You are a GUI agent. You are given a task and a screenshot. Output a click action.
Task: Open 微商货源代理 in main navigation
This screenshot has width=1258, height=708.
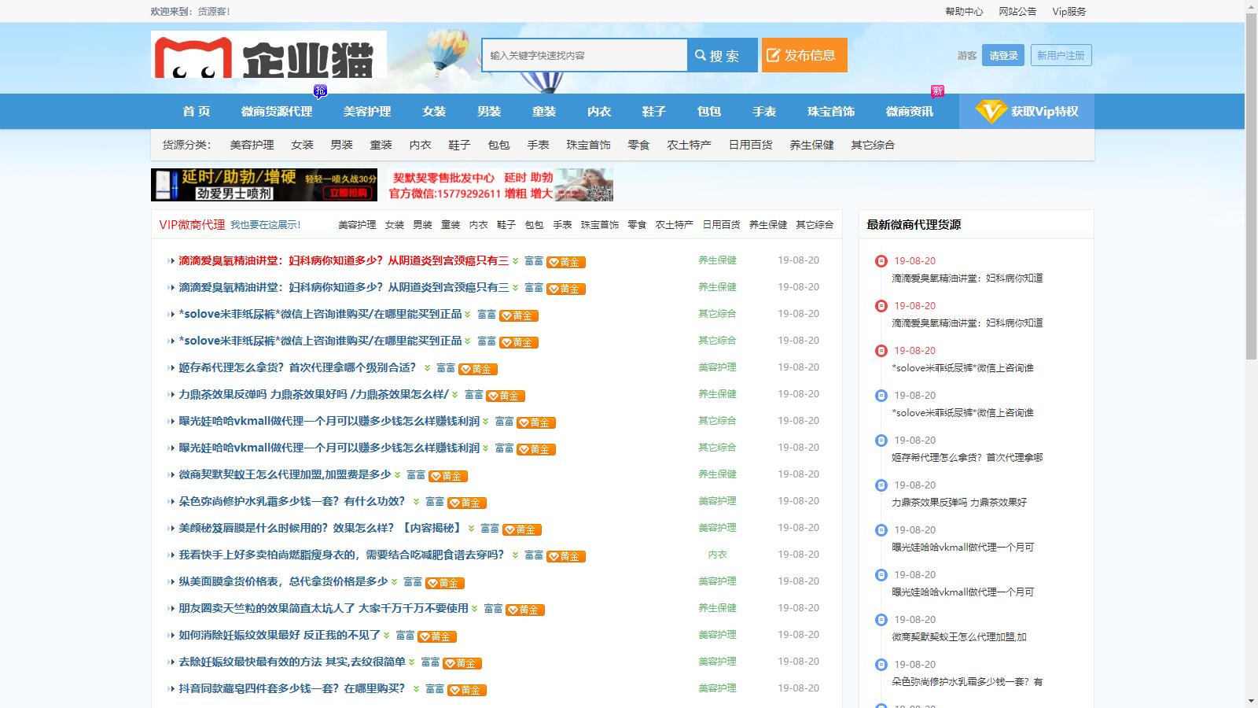[x=277, y=112]
